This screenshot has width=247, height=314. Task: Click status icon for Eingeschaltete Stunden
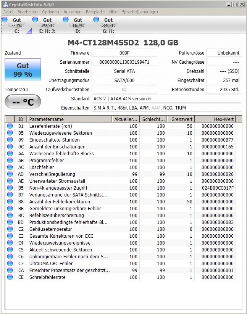coord(10,140)
